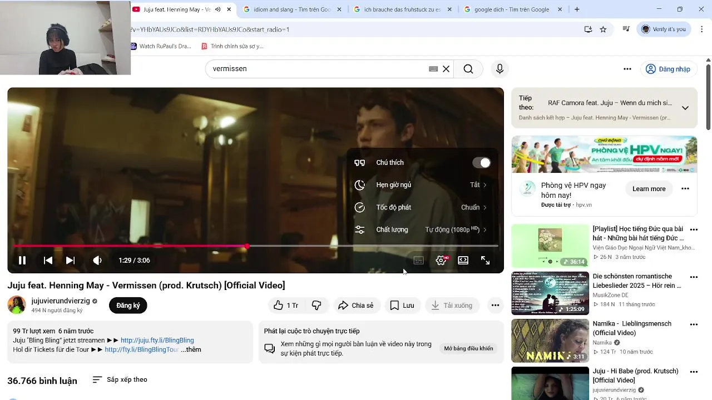Open options for HPV ad
712x400 pixels.
point(685,189)
